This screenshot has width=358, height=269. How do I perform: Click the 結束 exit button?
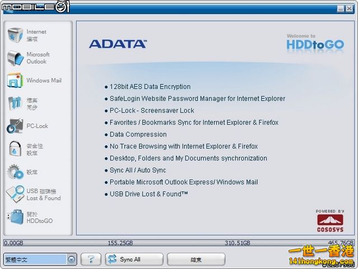[x=196, y=259]
